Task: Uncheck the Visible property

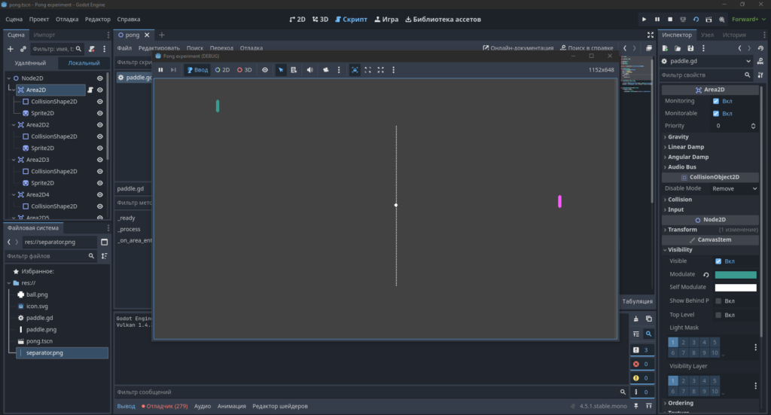Action: coord(718,261)
